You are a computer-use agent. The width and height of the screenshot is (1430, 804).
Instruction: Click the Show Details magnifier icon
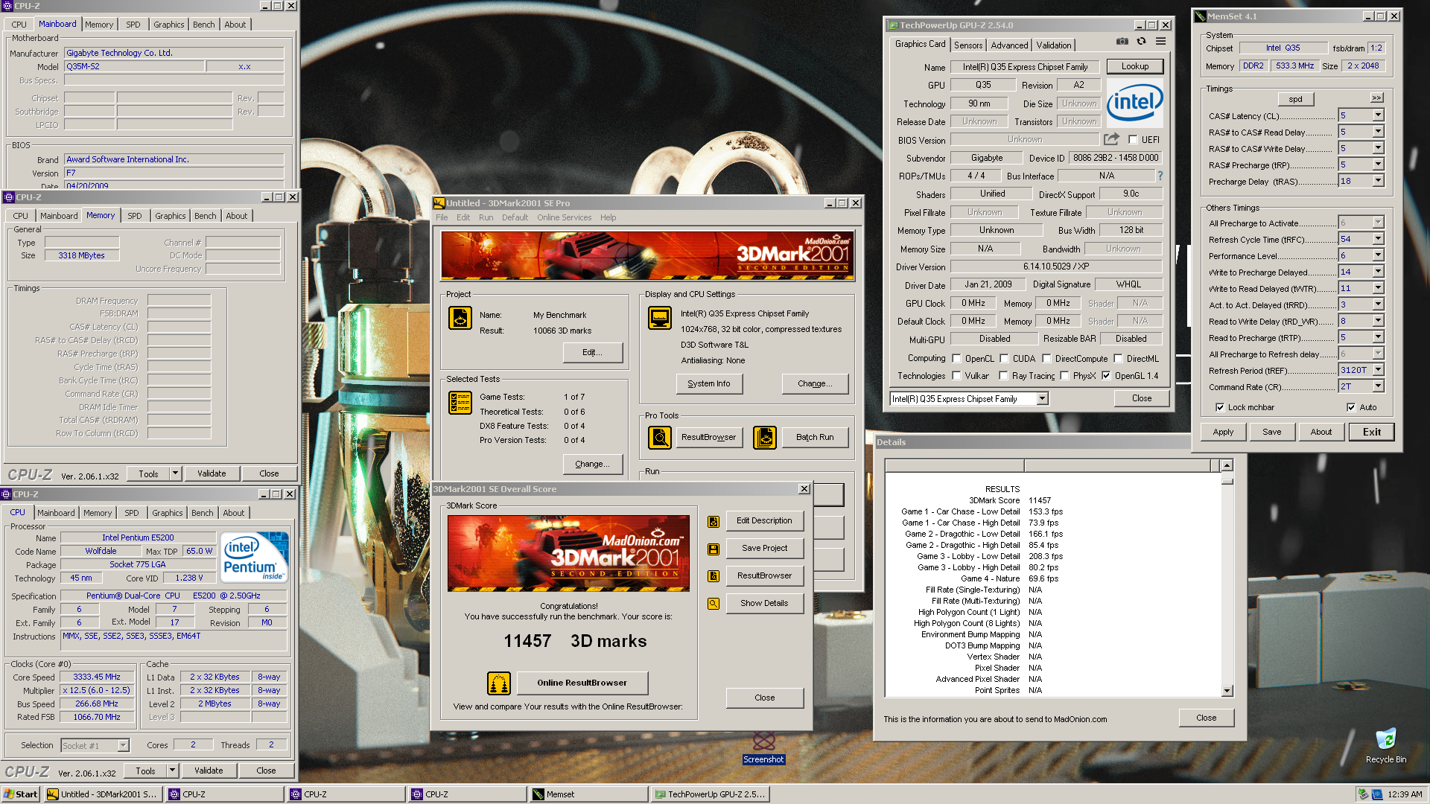point(714,604)
